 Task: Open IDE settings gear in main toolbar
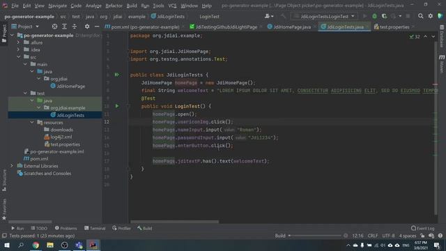pyautogui.click(x=431, y=16)
